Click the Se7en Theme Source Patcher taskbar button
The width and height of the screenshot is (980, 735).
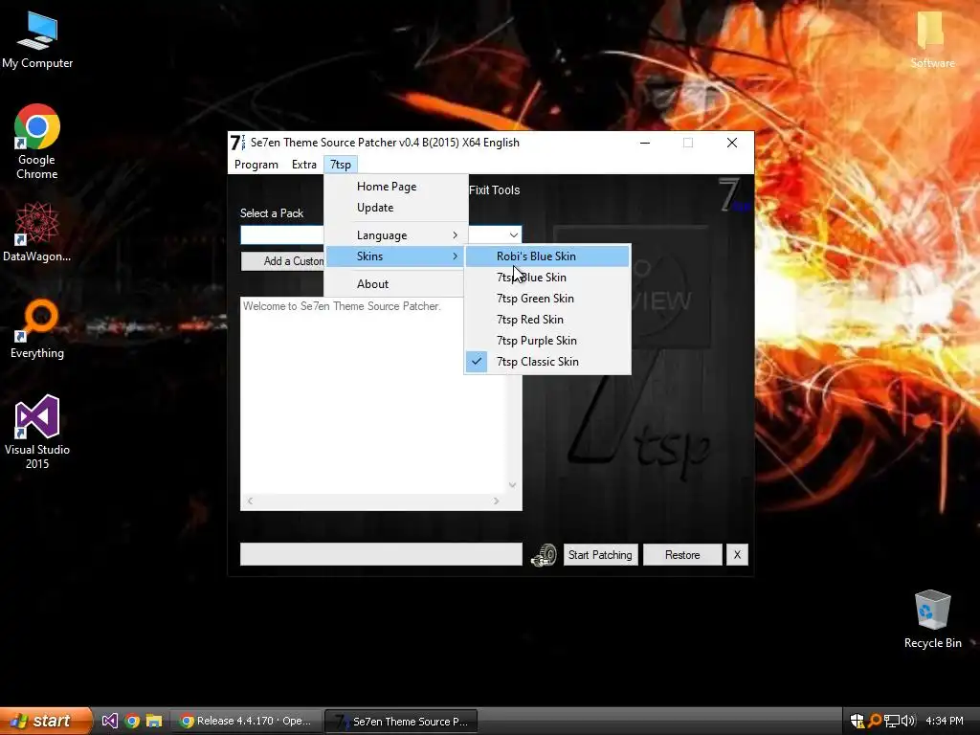(x=401, y=721)
